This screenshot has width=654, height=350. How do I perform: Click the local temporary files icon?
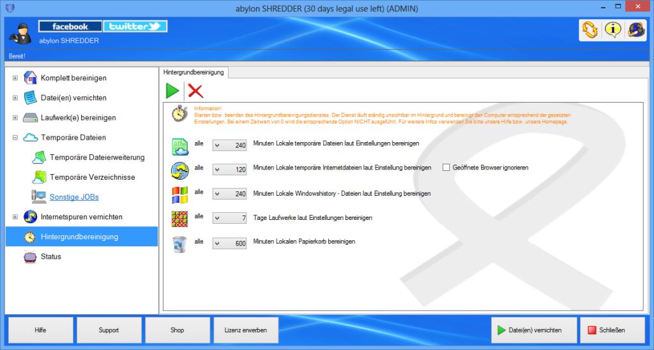point(180,147)
